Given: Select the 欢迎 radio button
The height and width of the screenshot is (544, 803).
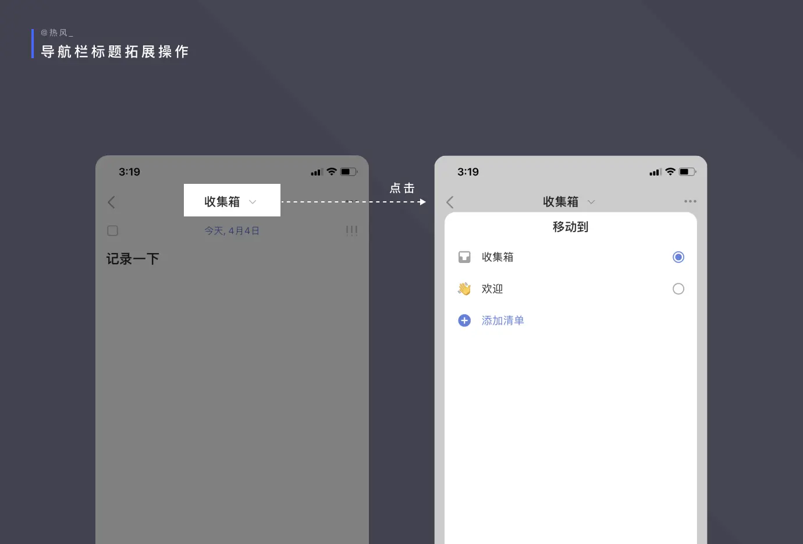Looking at the screenshot, I should pyautogui.click(x=678, y=289).
